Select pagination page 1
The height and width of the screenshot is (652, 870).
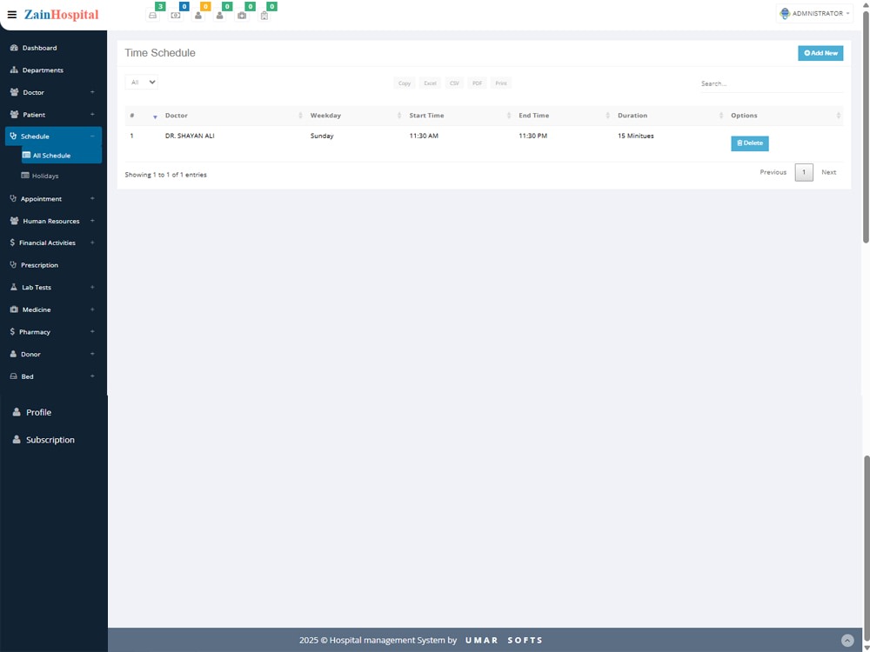click(x=804, y=172)
